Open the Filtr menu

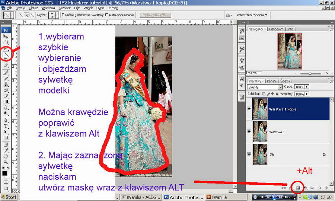click(76, 8)
